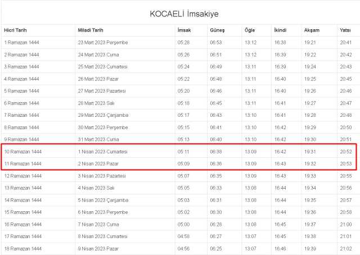Click '27 Mart 2023 Pazartesi' date
This screenshot has height=255, width=360.
pyautogui.click(x=102, y=91)
